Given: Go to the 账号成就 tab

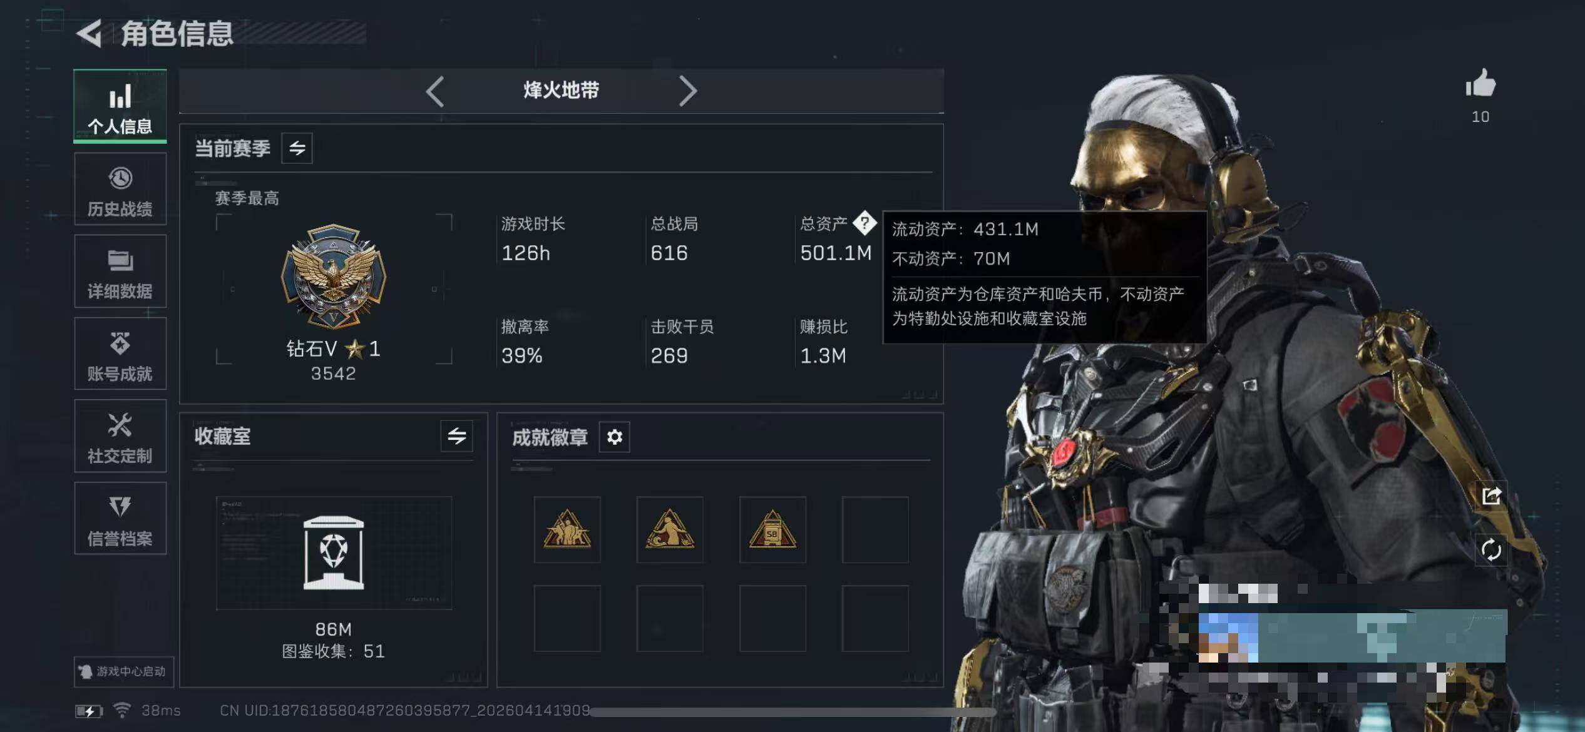Looking at the screenshot, I should click(120, 354).
